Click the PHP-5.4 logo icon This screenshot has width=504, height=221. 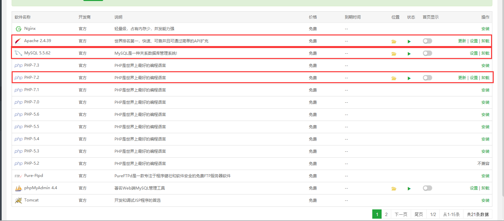click(x=19, y=139)
